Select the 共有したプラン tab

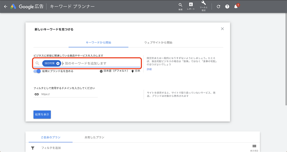coord(95,138)
